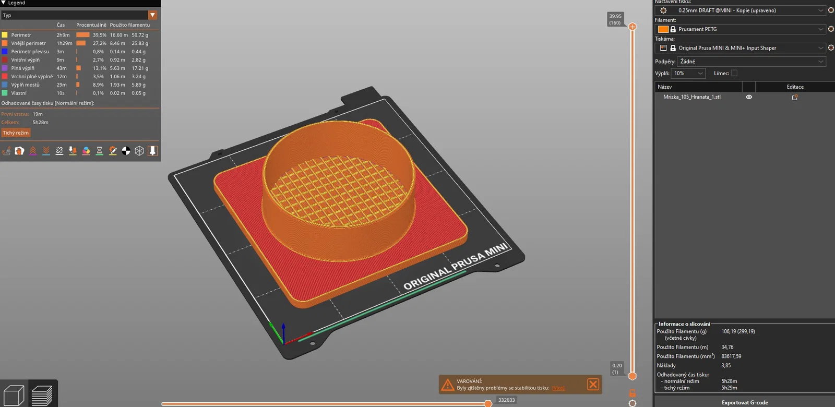Click the Název column header
Image resolution: width=835 pixels, height=407 pixels.
pyautogui.click(x=698, y=87)
